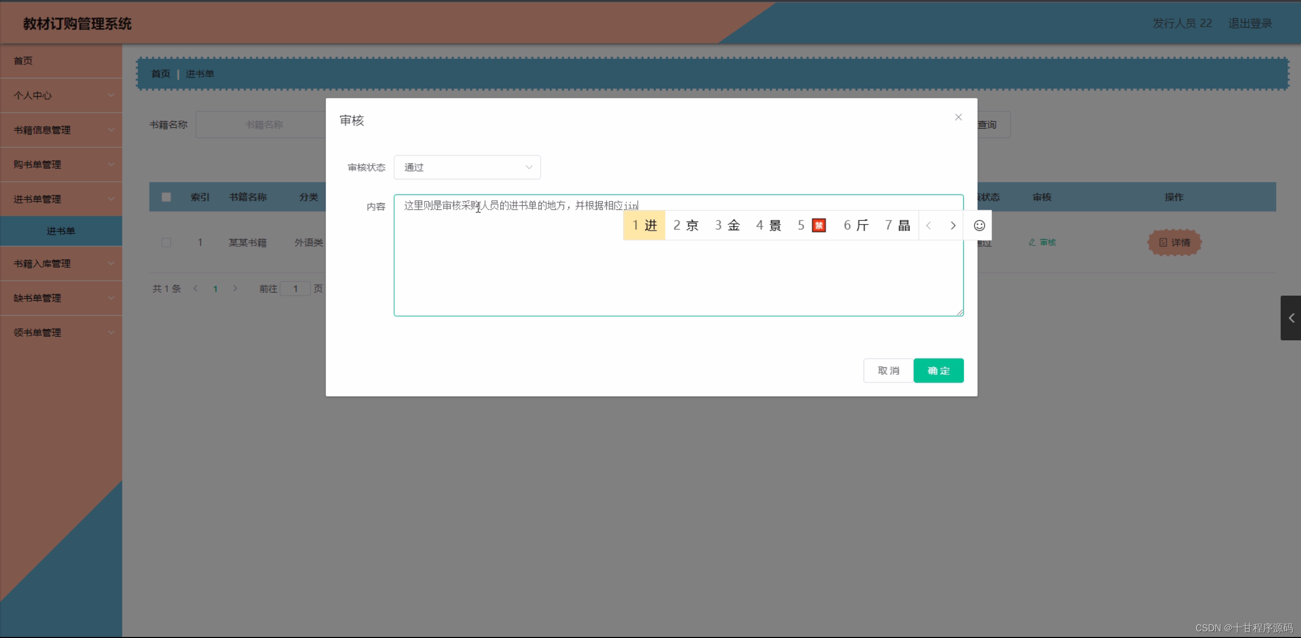The width and height of the screenshot is (1301, 638).
Task: Select the prohibition symbol candidate 5
Action: click(818, 225)
